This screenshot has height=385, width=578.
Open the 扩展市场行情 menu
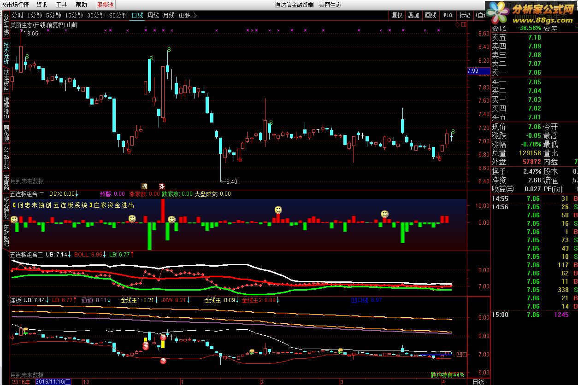(15, 5)
